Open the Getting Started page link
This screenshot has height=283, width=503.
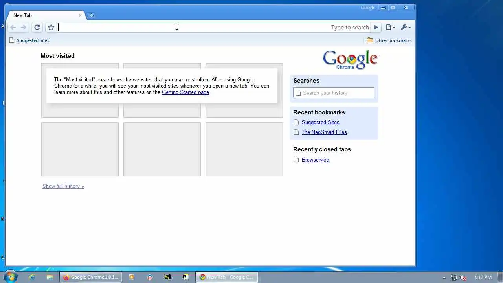tap(185, 92)
